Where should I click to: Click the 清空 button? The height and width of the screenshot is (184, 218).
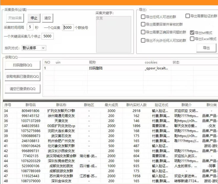[x=47, y=18]
